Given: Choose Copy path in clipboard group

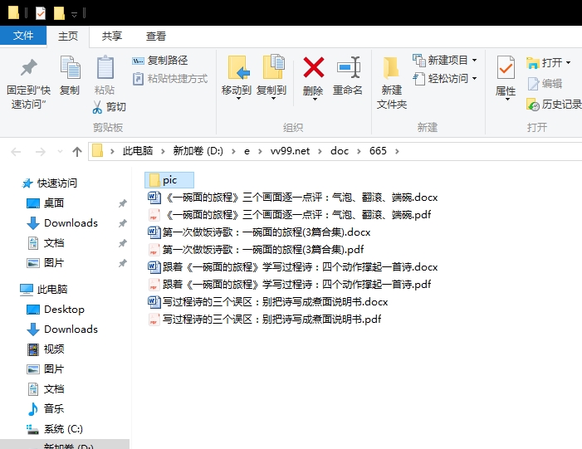Looking at the screenshot, I should pyautogui.click(x=160, y=61).
